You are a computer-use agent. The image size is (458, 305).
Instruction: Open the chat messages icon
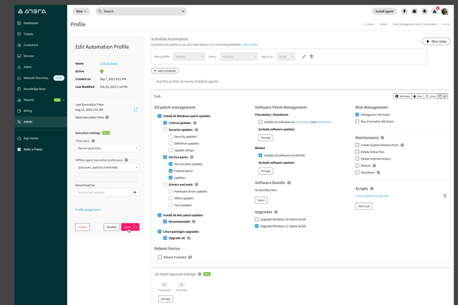(414, 11)
